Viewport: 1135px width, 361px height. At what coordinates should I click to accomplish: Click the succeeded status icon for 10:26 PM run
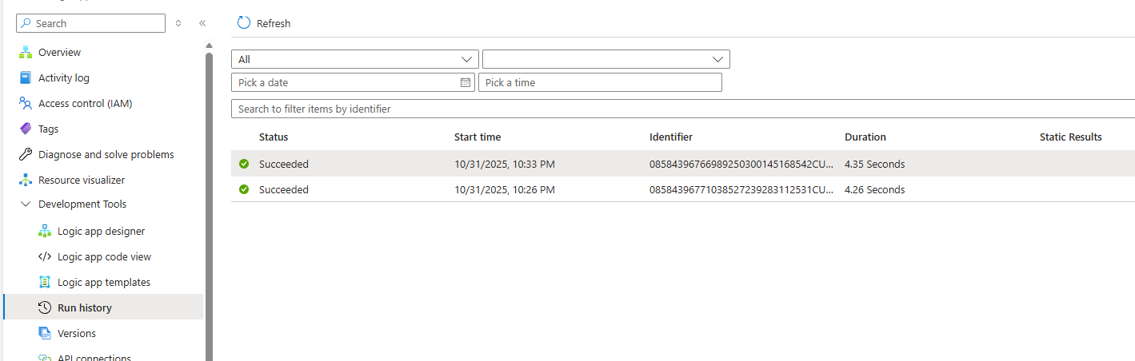[x=244, y=189]
